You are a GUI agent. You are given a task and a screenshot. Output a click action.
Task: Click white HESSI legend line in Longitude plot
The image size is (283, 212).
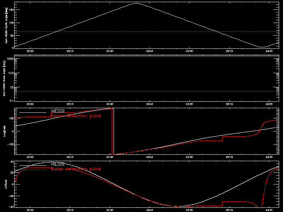click(33, 112)
